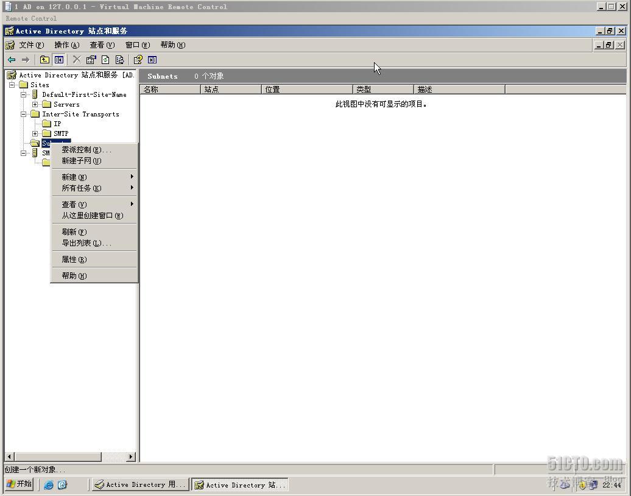Image resolution: width=631 pixels, height=496 pixels.
Task: Click the Back arrow toolbar icon
Action: (x=12, y=60)
